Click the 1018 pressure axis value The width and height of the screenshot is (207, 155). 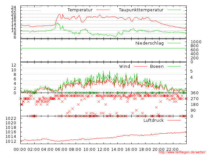tap(11, 128)
